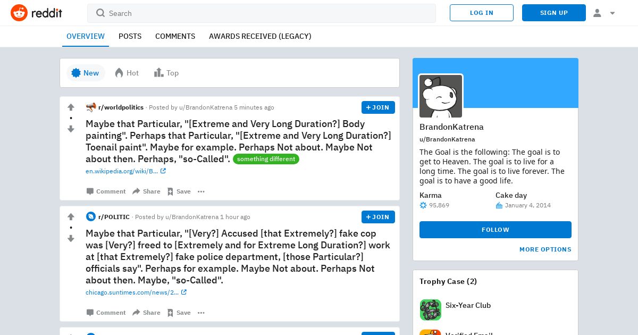Click the Karma value 95,869
The image size is (638, 335).
pos(439,205)
